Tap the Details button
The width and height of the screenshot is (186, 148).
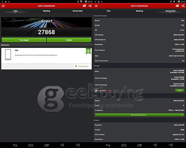click(69, 40)
